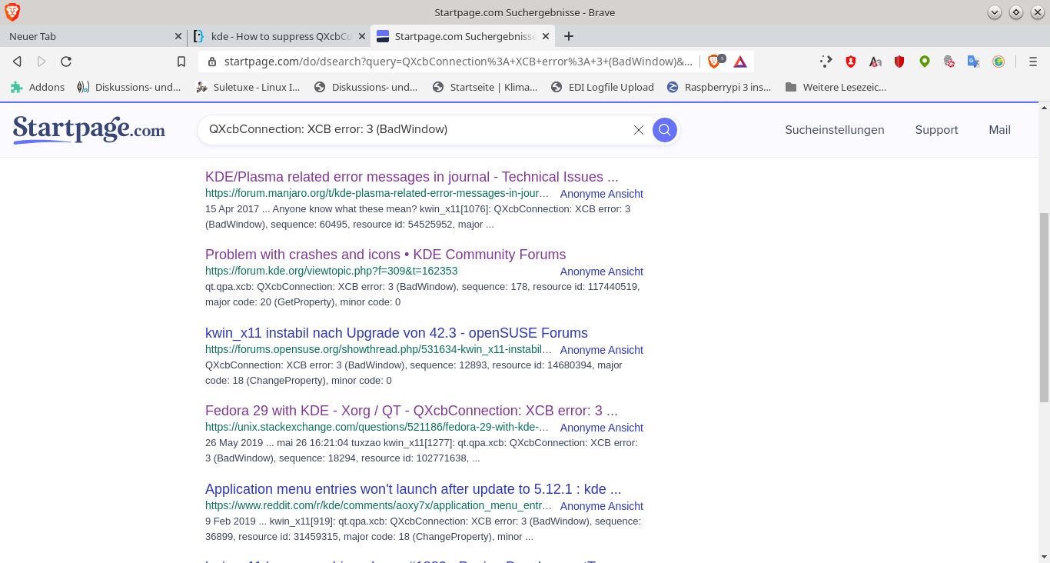Click the Startpage.com logo
The width and height of the screenshot is (1050, 563).
coord(89,129)
